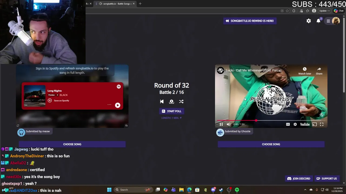Open Copilot Chat in browser
The height and width of the screenshot is (194, 346).
point(339,11)
